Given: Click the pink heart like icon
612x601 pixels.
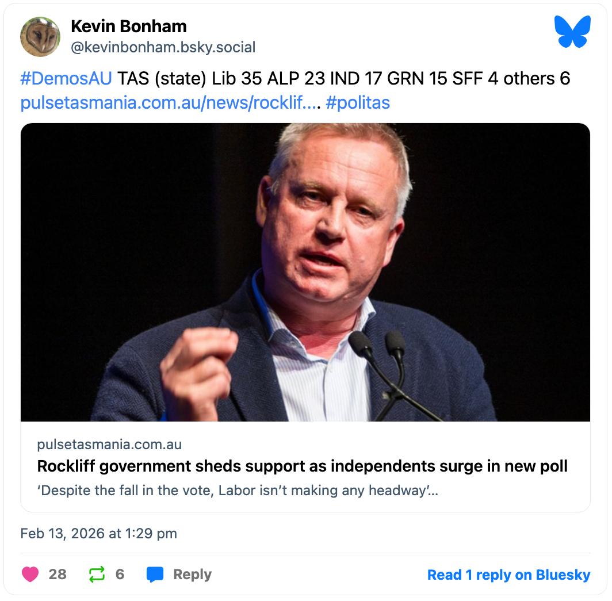Looking at the screenshot, I should pos(29,574).
